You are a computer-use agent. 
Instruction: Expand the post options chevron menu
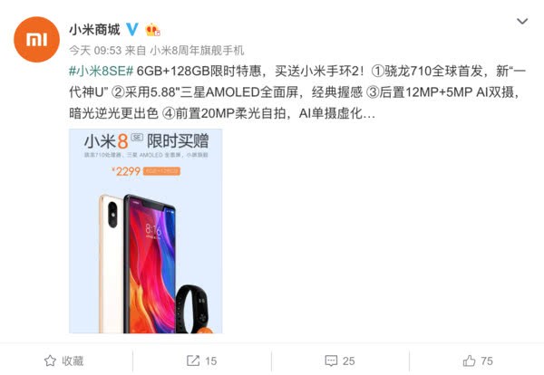pyautogui.click(x=522, y=22)
